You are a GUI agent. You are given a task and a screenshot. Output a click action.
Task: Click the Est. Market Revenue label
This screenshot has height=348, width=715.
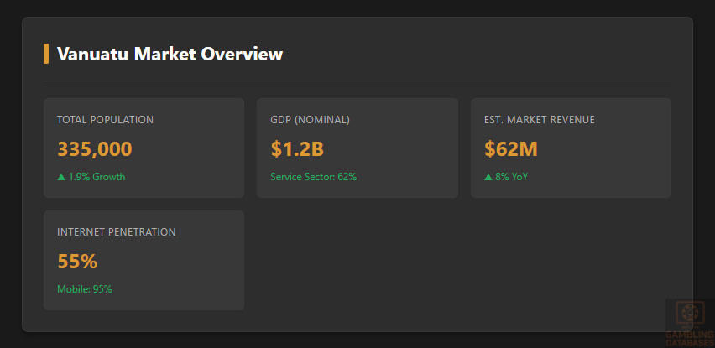(x=539, y=120)
